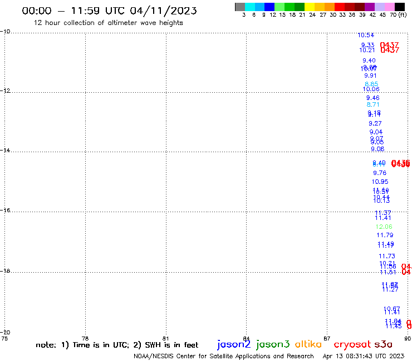
Task: Click the bright red swatch in the legend
Action: (x=340, y=7)
